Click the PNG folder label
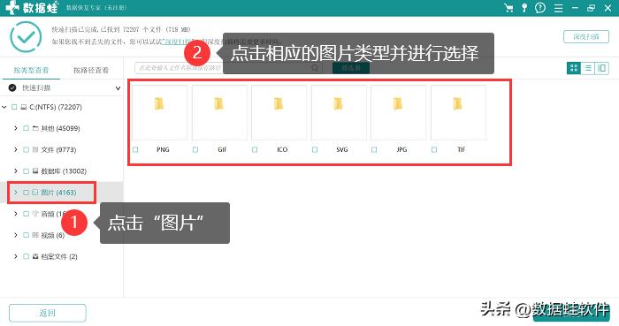 click(163, 150)
